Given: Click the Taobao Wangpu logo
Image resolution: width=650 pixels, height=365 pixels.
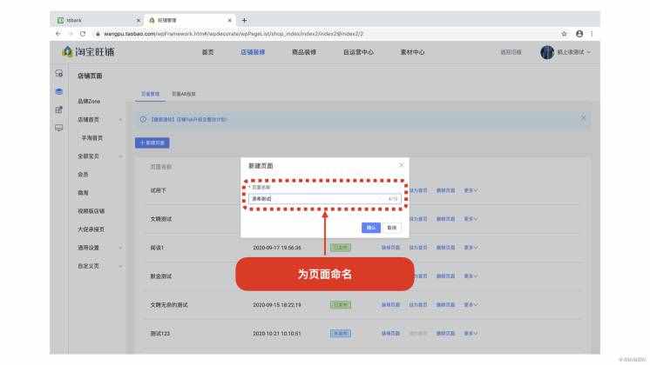Looking at the screenshot, I should [88, 52].
